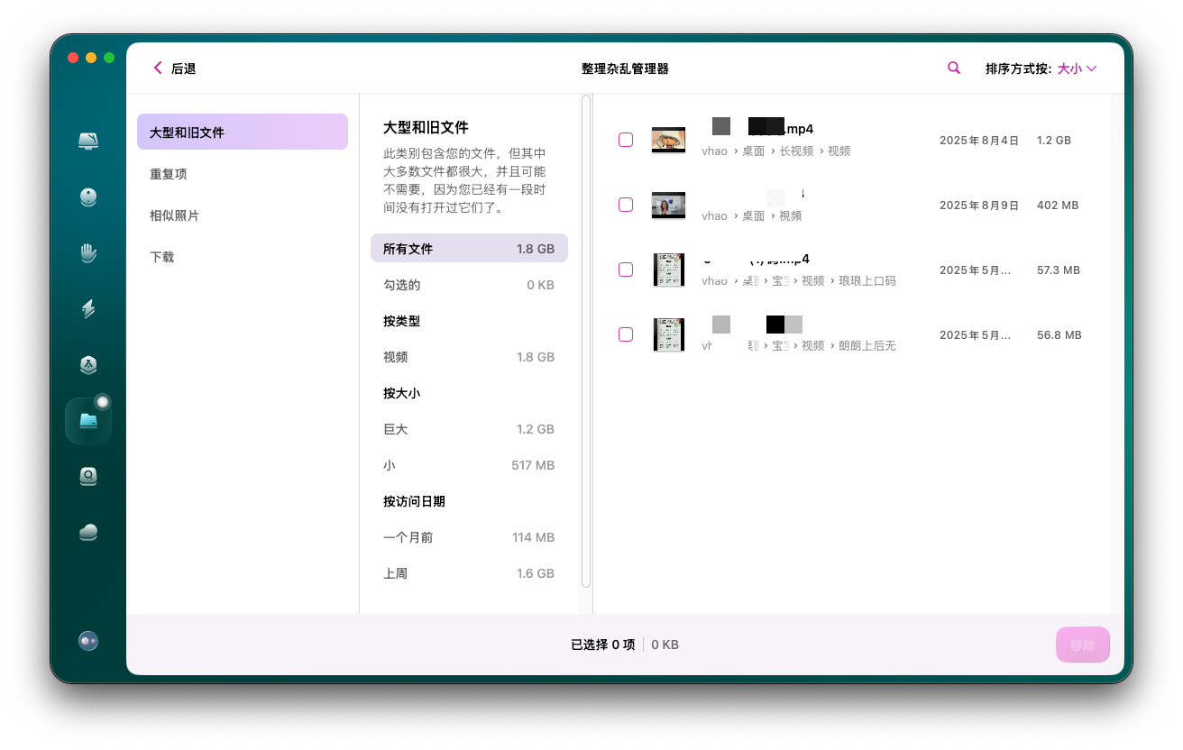Select the My Clutter folder icon

[88, 421]
